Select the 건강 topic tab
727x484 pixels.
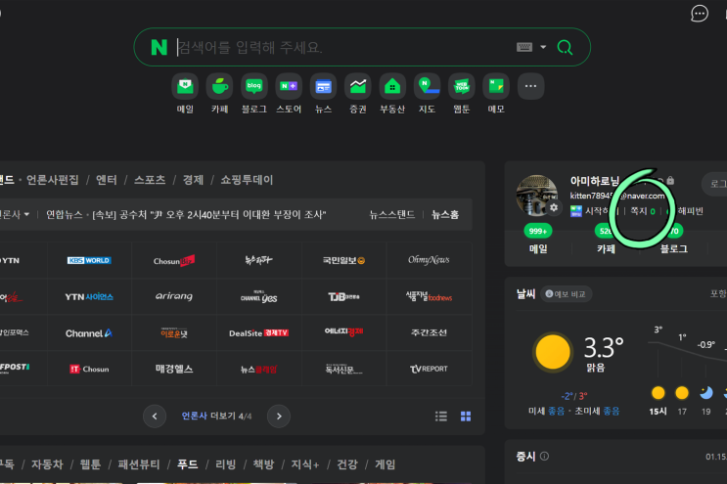347,464
